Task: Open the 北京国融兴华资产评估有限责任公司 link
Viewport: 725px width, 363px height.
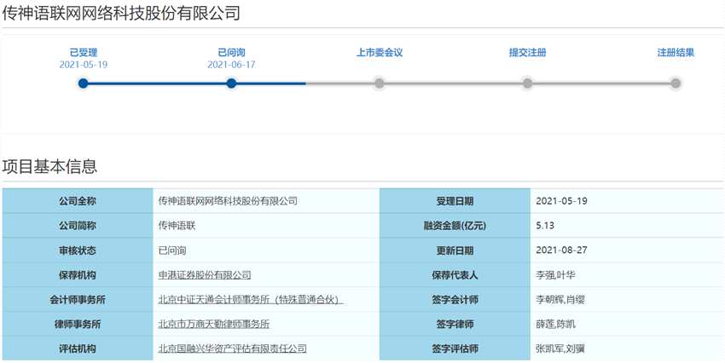Action: (x=233, y=349)
